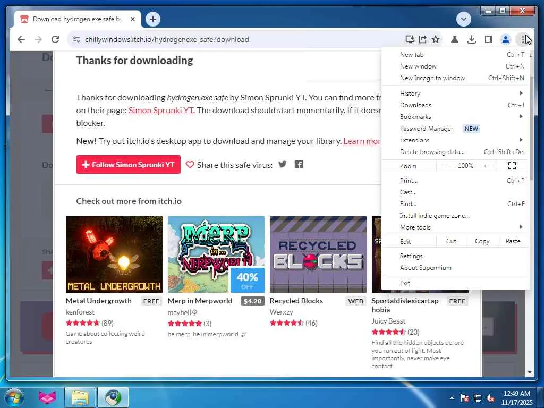This screenshot has width=544, height=408.
Task: Choose Find in the menu
Action: click(455, 204)
